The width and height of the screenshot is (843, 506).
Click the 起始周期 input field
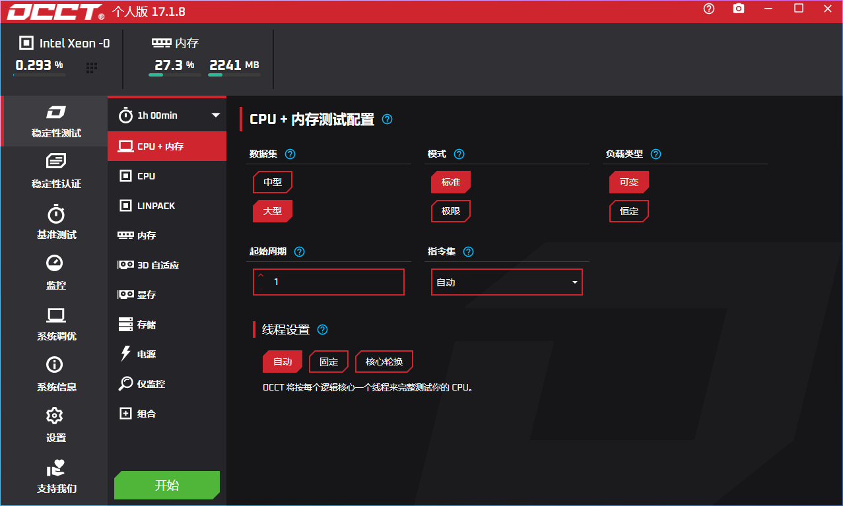(329, 282)
